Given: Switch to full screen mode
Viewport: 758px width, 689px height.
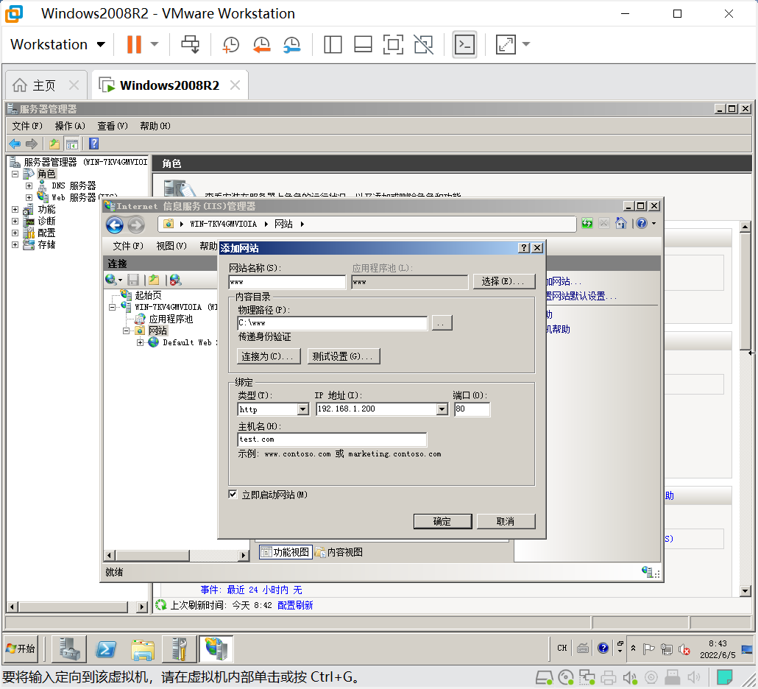Looking at the screenshot, I should point(393,44).
